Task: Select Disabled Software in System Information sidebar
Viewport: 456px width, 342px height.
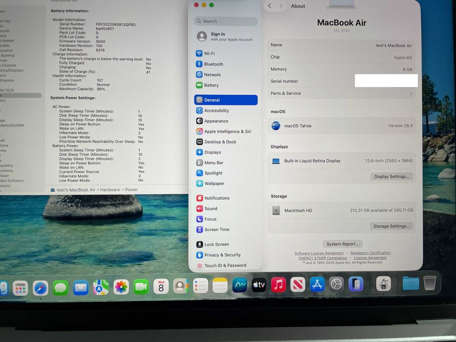Action: (x=12, y=181)
